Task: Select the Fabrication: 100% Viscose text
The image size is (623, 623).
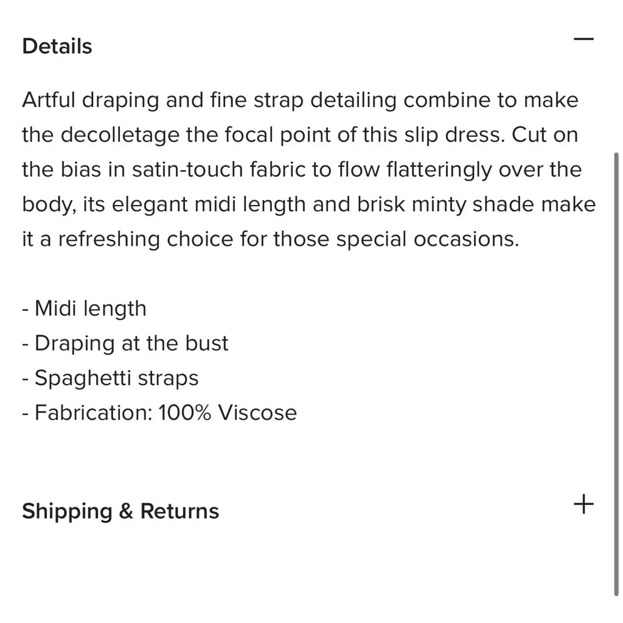Action: coord(159,412)
